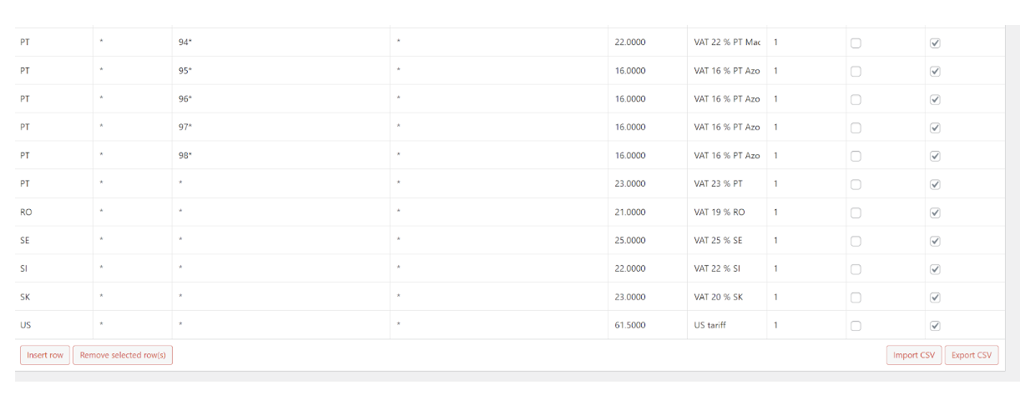Edit the 61.5000 rate field
Viewport: 1020px width, 395px height.
(646, 325)
